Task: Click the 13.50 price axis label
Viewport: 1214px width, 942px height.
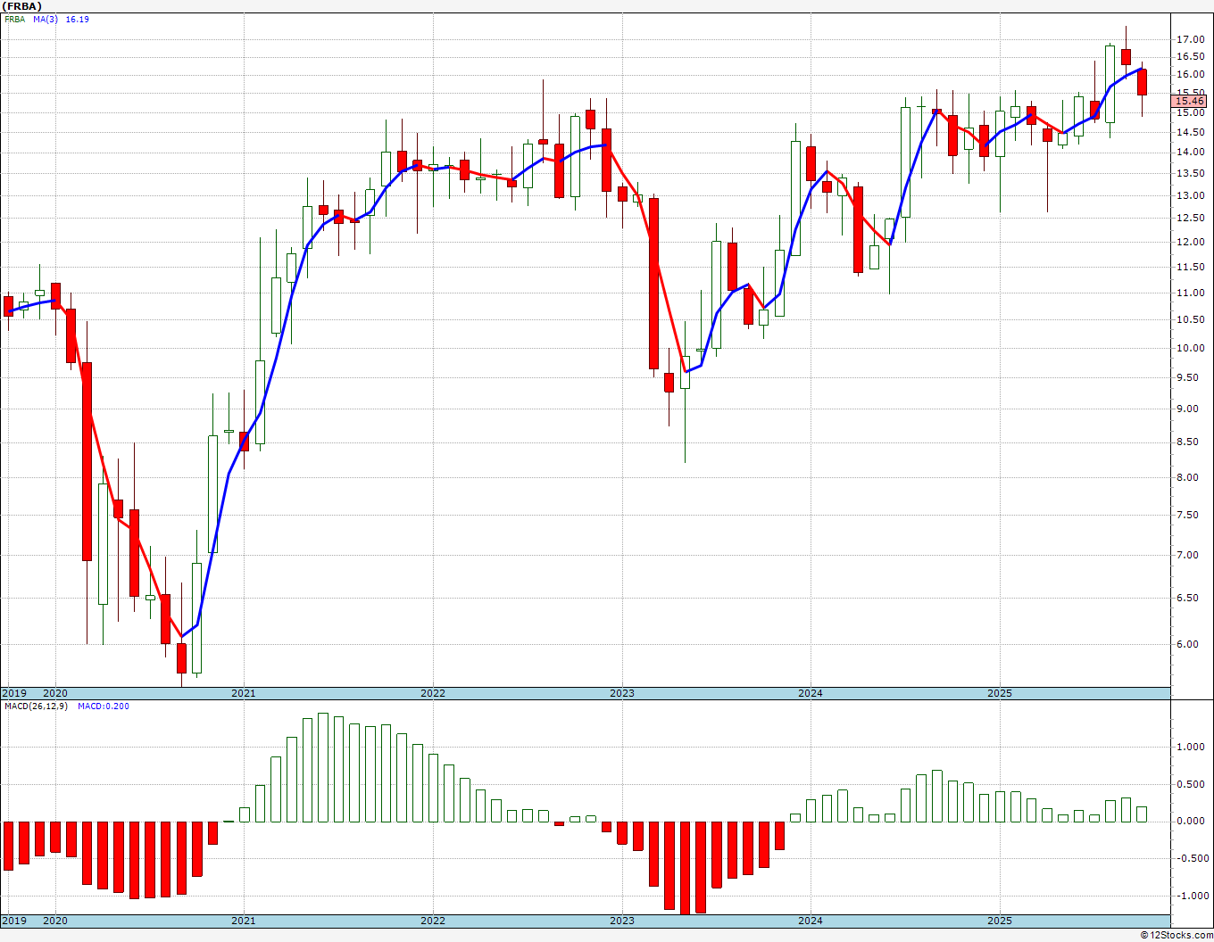Action: tap(1190, 173)
